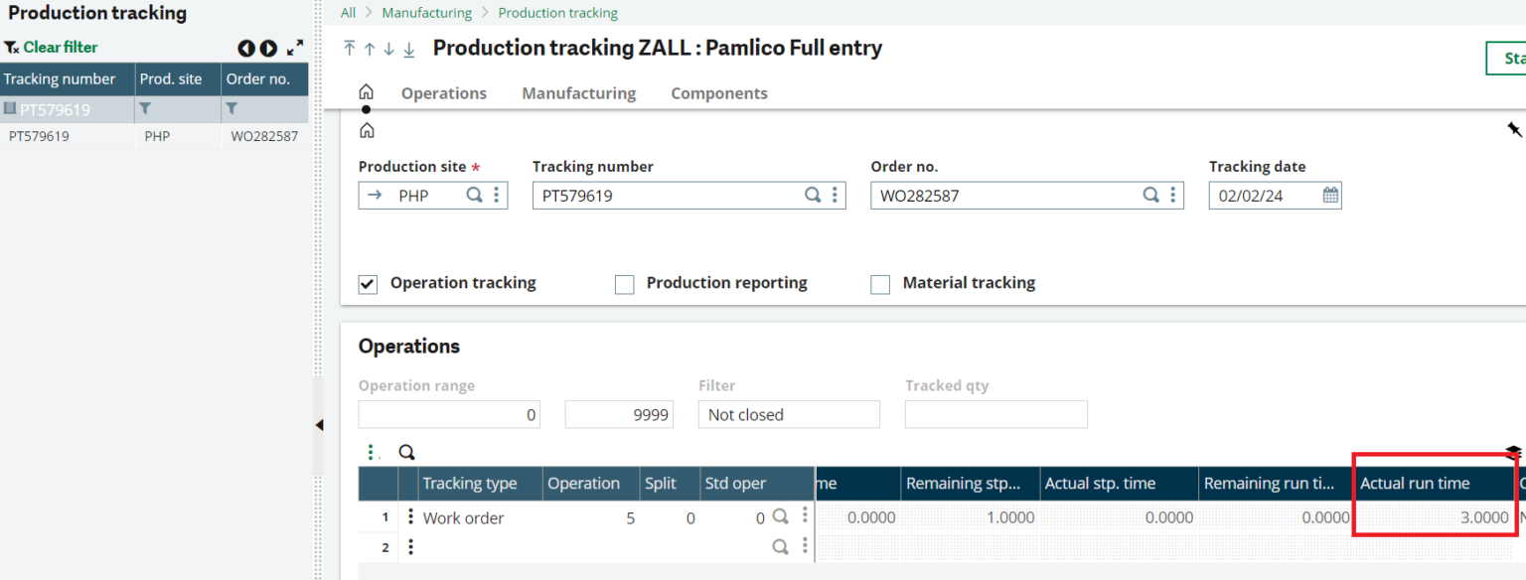The height and width of the screenshot is (580, 1526).
Task: Jump to first record with the top arrow
Action: tap(349, 48)
